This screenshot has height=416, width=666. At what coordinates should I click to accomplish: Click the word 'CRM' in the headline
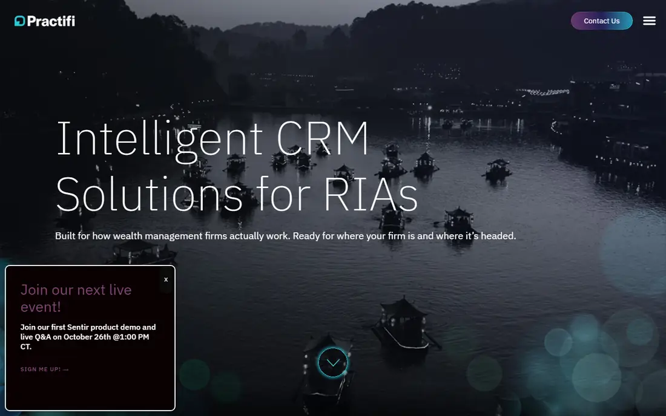coord(322,138)
